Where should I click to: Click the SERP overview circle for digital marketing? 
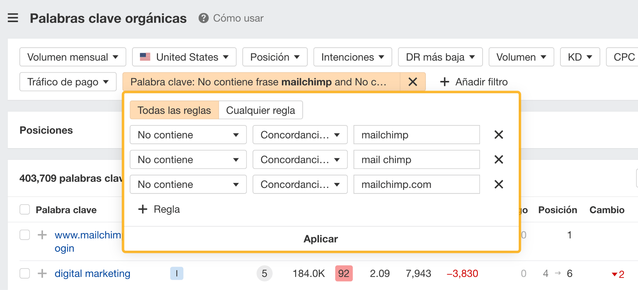[264, 274]
